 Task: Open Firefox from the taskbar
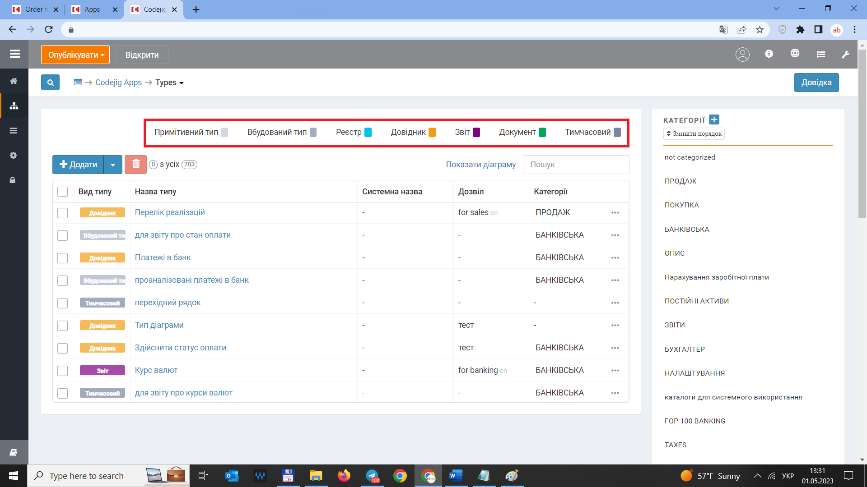point(344,476)
